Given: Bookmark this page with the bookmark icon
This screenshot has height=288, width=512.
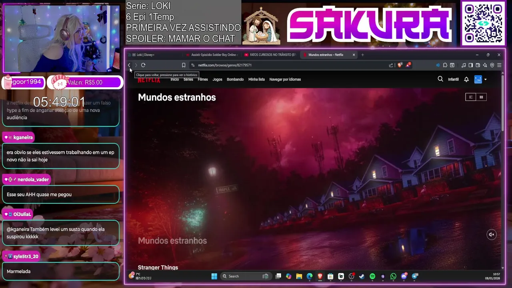Looking at the screenshot, I should coord(184,65).
